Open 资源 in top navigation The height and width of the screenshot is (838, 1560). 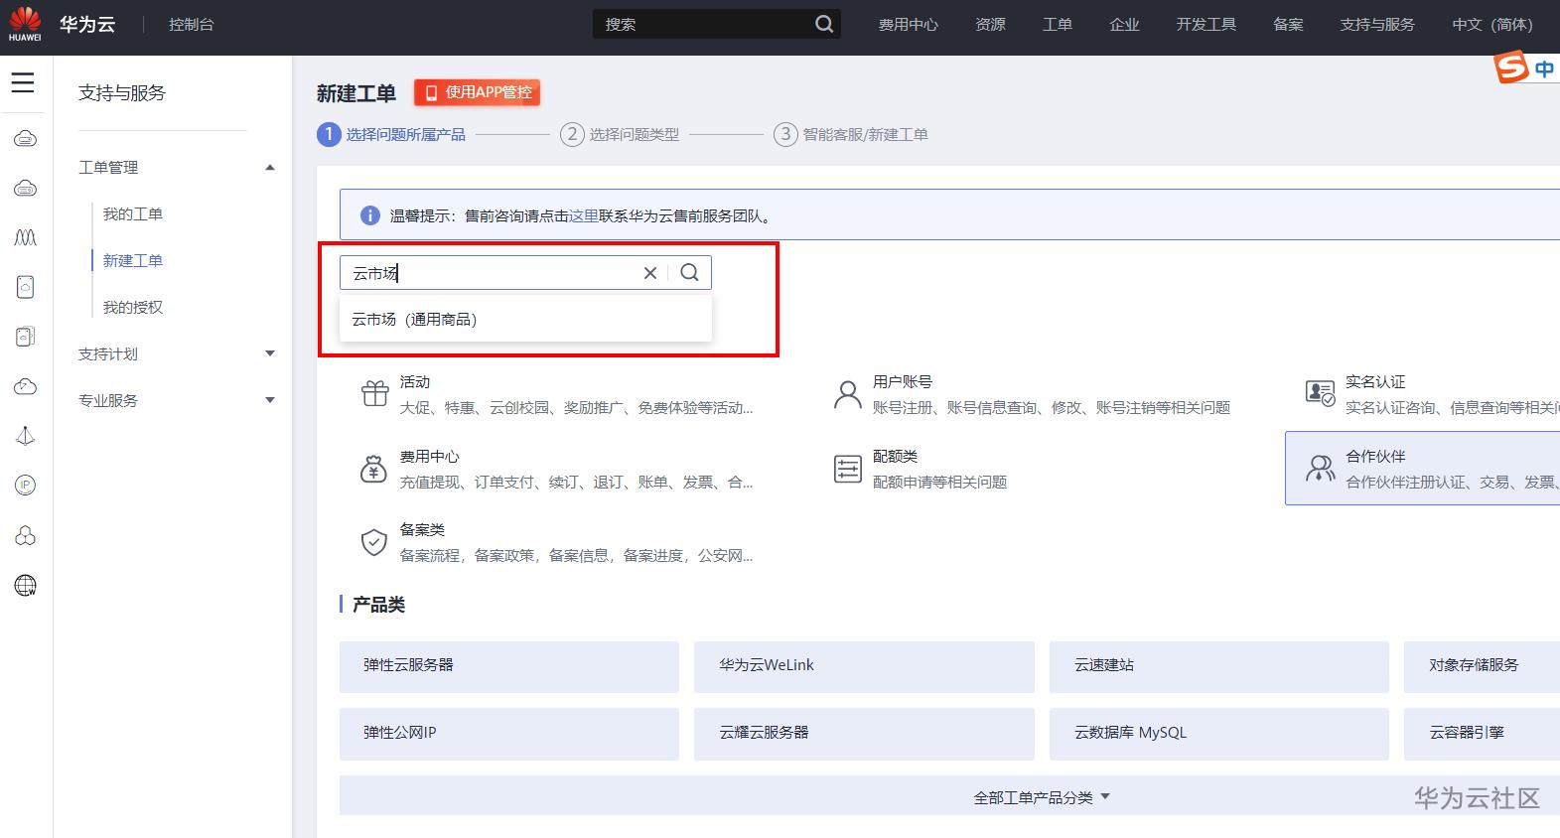coord(990,24)
